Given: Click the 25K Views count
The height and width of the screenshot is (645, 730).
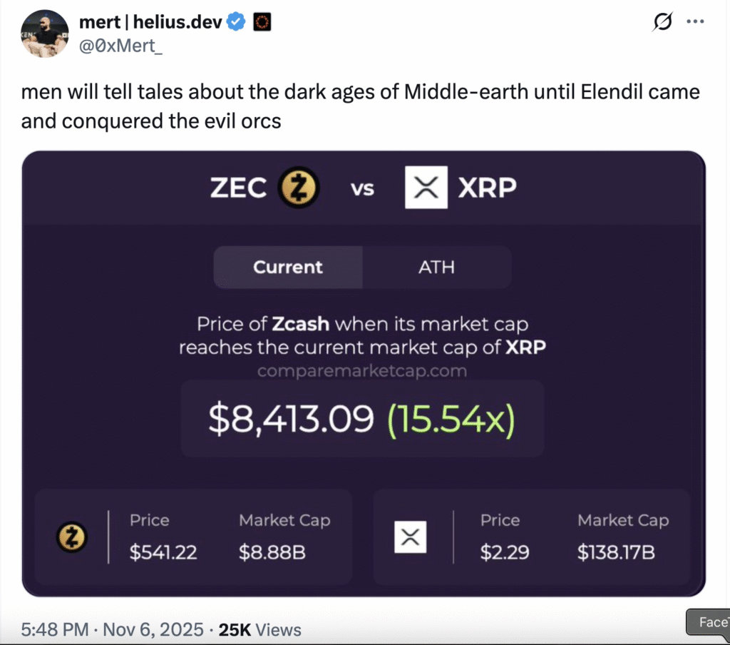Looking at the screenshot, I should (x=259, y=629).
